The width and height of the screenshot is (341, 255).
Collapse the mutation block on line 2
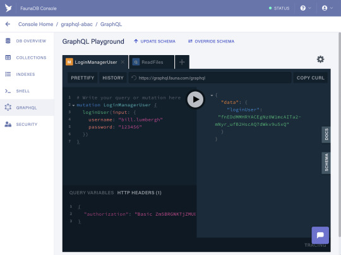coord(73,105)
